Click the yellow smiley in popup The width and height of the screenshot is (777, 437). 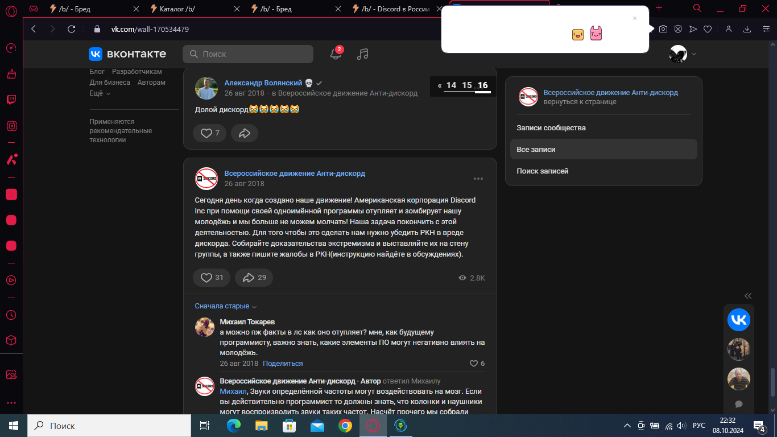pyautogui.click(x=578, y=34)
